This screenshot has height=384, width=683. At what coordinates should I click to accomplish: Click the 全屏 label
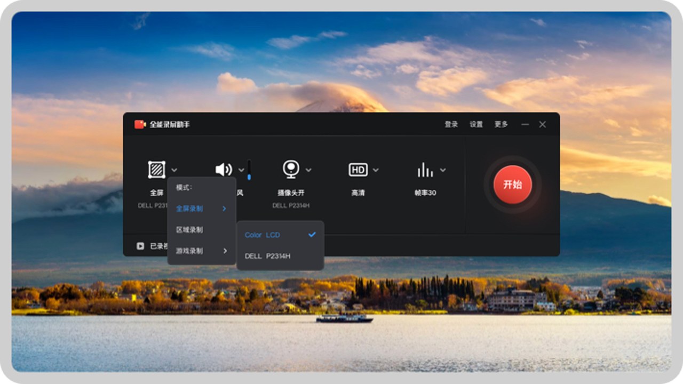click(157, 193)
